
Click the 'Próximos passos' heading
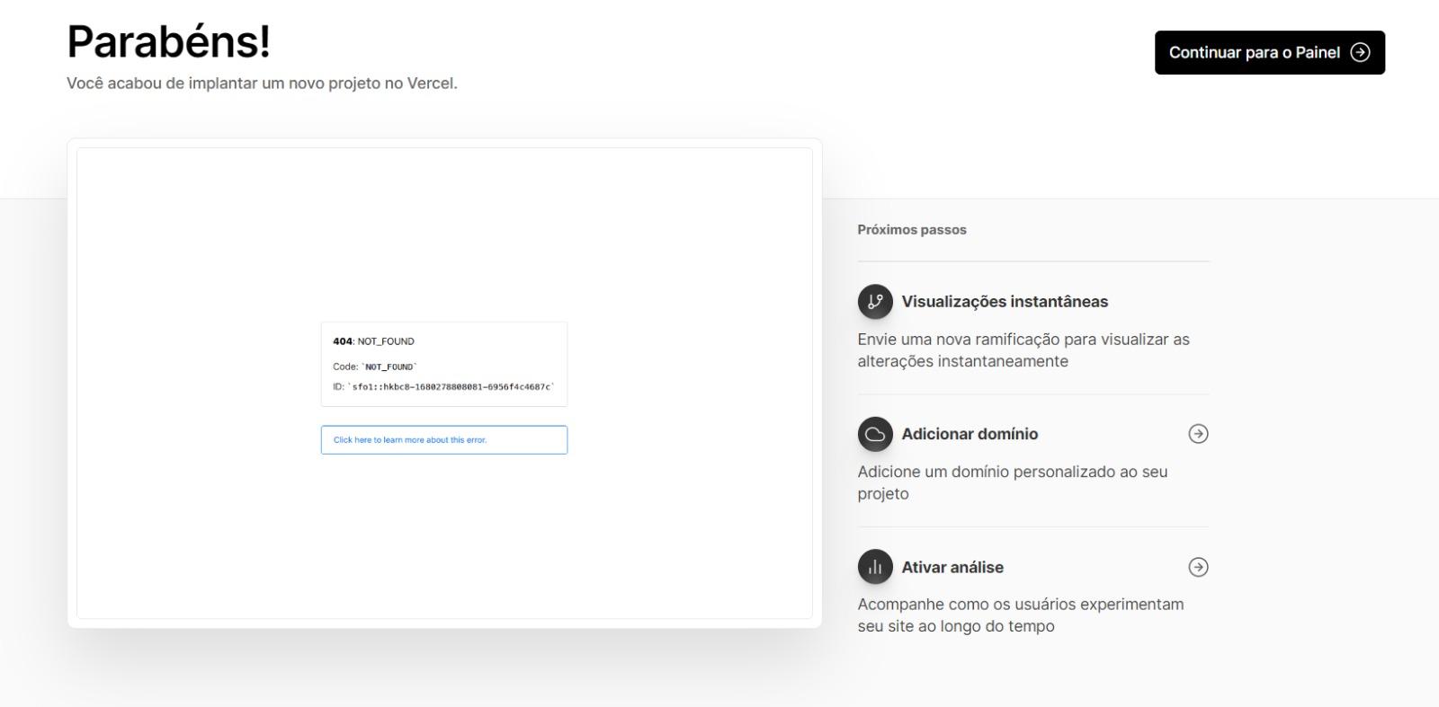click(x=912, y=230)
